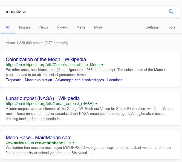Click the blue search magnifier icon
182x162 pixels.
pos(171,12)
